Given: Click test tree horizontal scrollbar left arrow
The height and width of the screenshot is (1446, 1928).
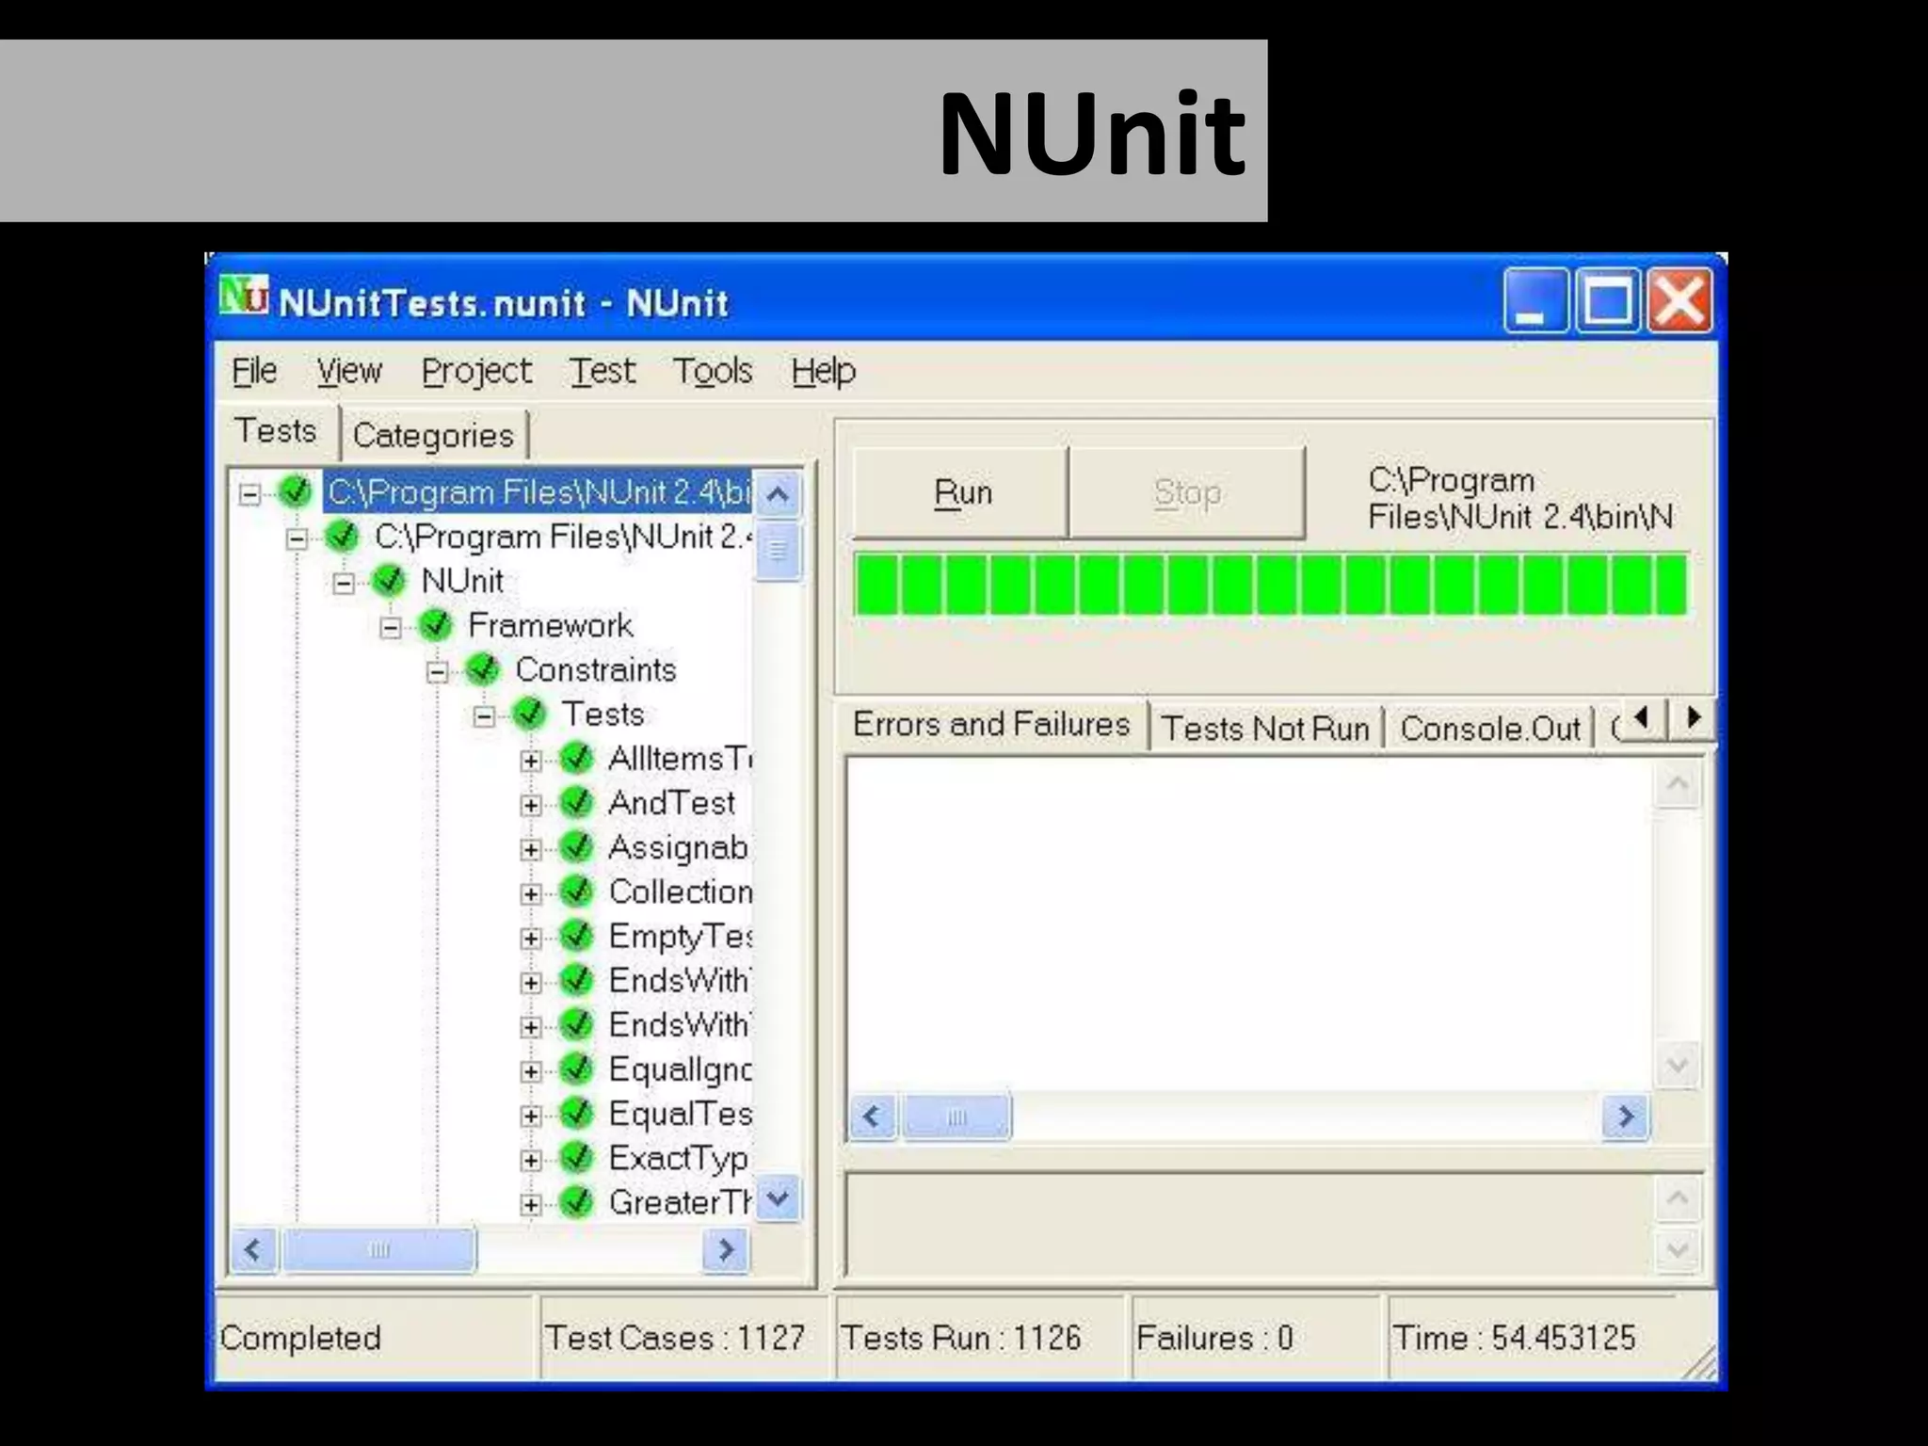Looking at the screenshot, I should (x=254, y=1250).
